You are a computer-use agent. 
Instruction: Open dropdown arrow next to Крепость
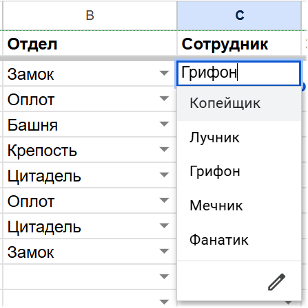click(x=164, y=149)
